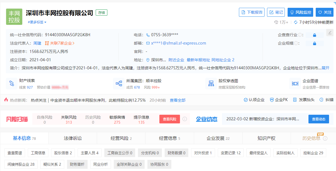Open the VIP 历史信息 tab

[311, 138]
